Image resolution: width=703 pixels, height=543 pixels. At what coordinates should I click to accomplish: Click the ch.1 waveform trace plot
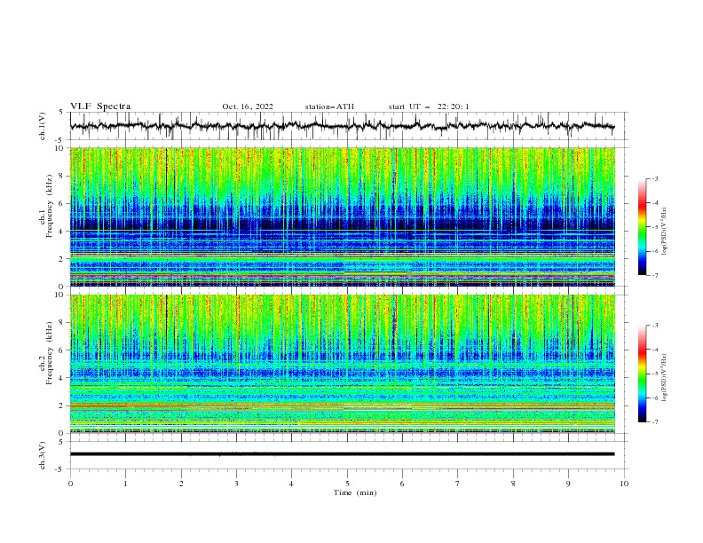(x=342, y=126)
